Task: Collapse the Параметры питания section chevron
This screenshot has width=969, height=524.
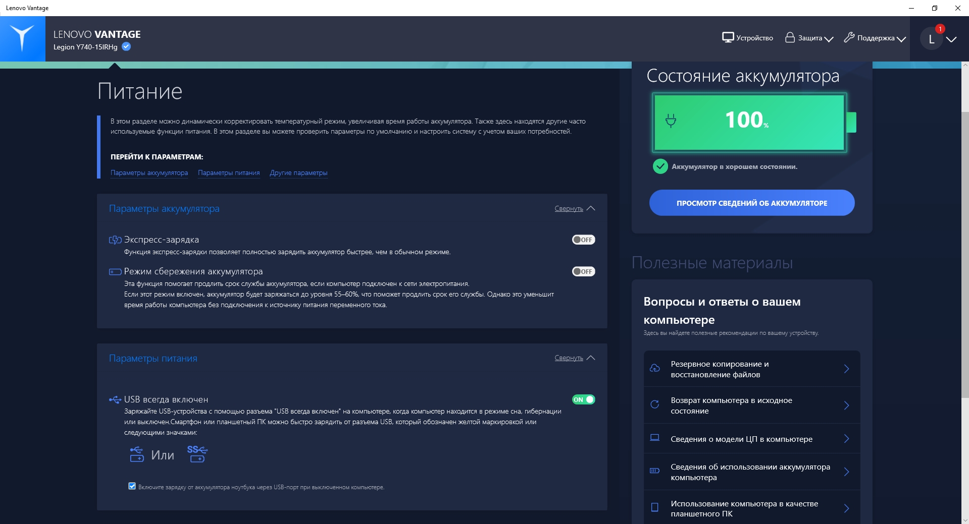Action: (591, 358)
